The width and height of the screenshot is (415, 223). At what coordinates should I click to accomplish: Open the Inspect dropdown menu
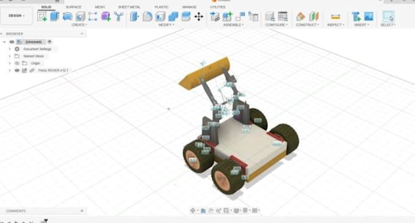(x=336, y=25)
